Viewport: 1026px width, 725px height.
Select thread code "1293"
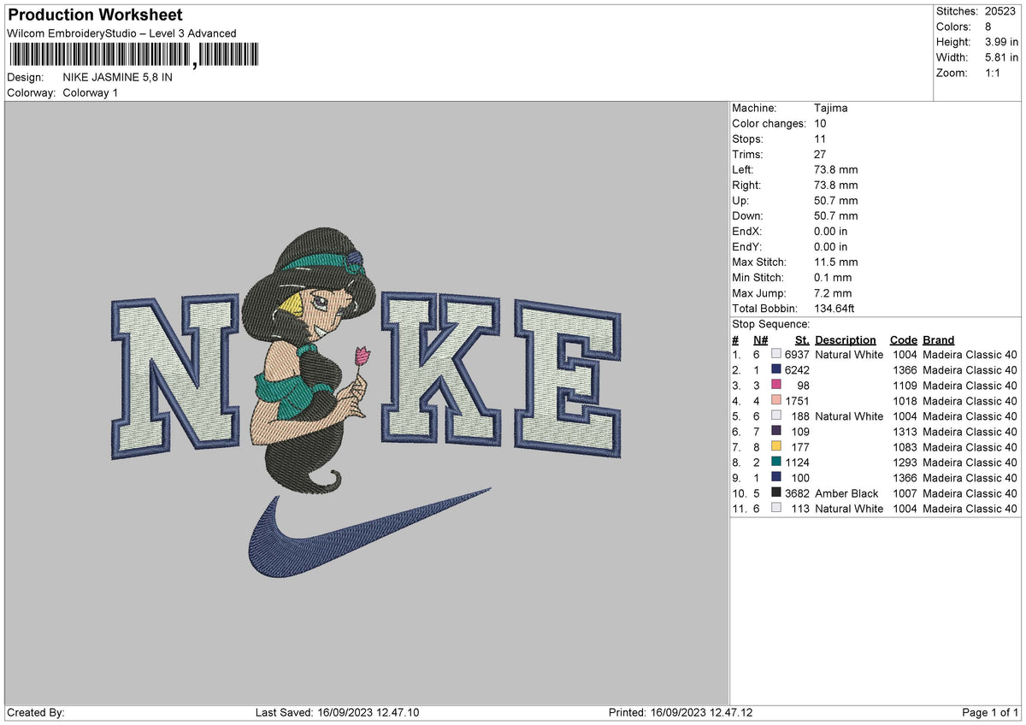coord(905,463)
